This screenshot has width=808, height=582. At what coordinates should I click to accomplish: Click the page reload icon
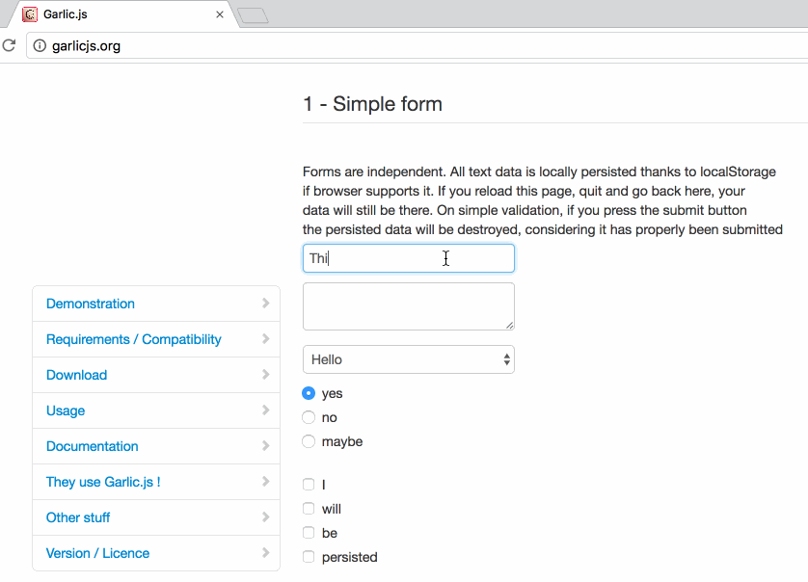tap(9, 44)
